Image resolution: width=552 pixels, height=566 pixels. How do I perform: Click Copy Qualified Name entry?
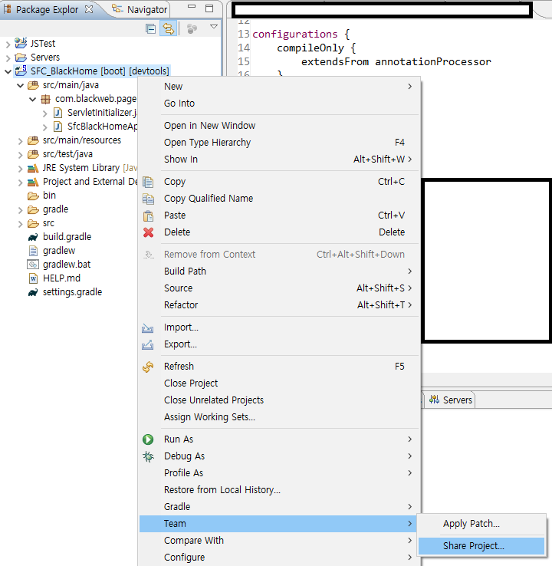[x=280, y=199]
